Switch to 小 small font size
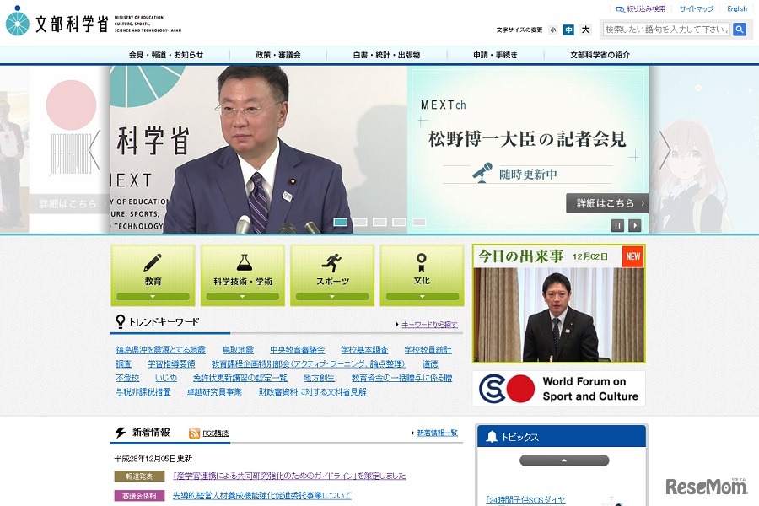 coord(552,29)
